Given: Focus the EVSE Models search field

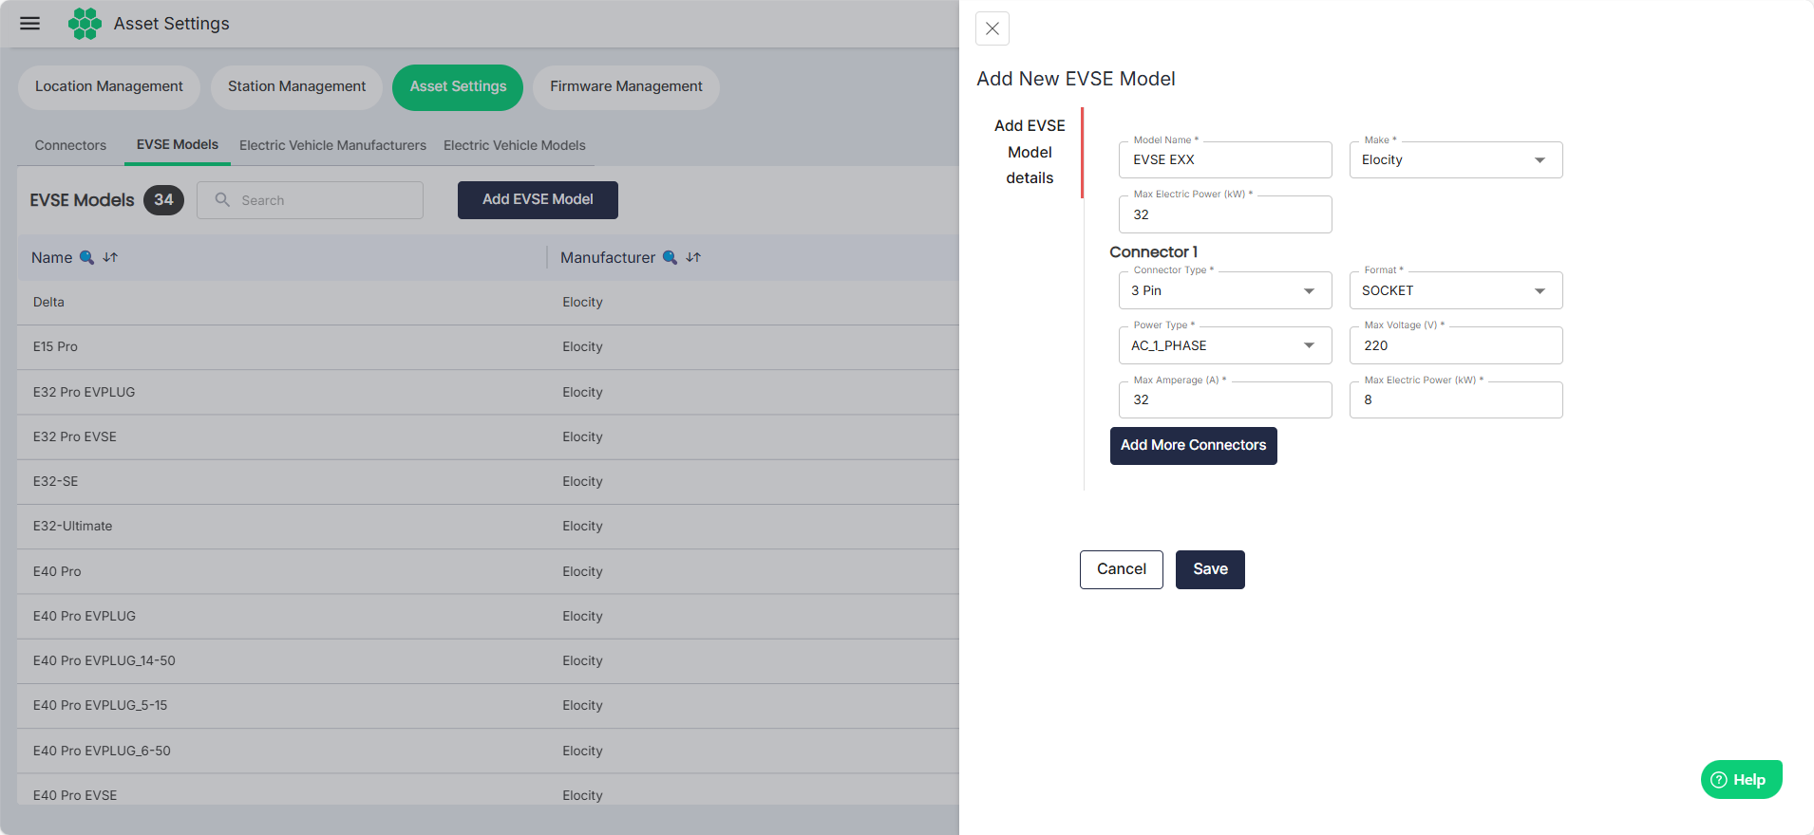Looking at the screenshot, I should coord(311,200).
